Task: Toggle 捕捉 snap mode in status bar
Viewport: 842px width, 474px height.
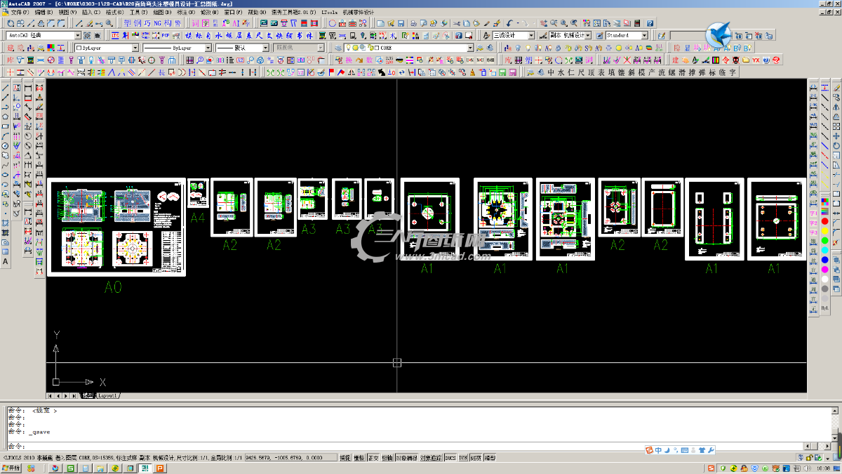Action: pyautogui.click(x=345, y=457)
